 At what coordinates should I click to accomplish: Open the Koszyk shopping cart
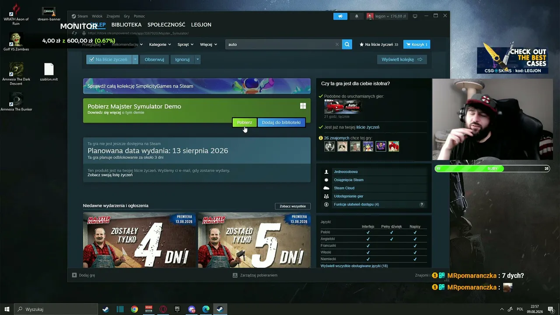[x=416, y=44]
